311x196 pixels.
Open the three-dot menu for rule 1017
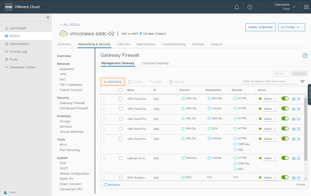click(104, 119)
